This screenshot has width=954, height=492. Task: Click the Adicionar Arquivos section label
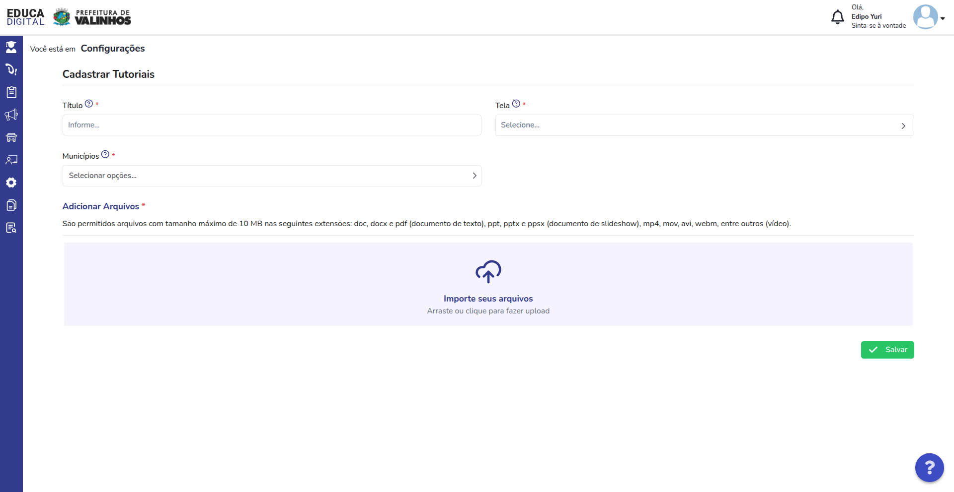(101, 206)
